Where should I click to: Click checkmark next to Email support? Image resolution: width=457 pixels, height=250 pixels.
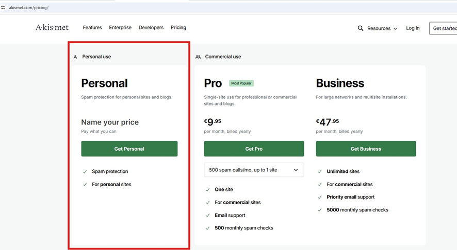[x=208, y=216]
